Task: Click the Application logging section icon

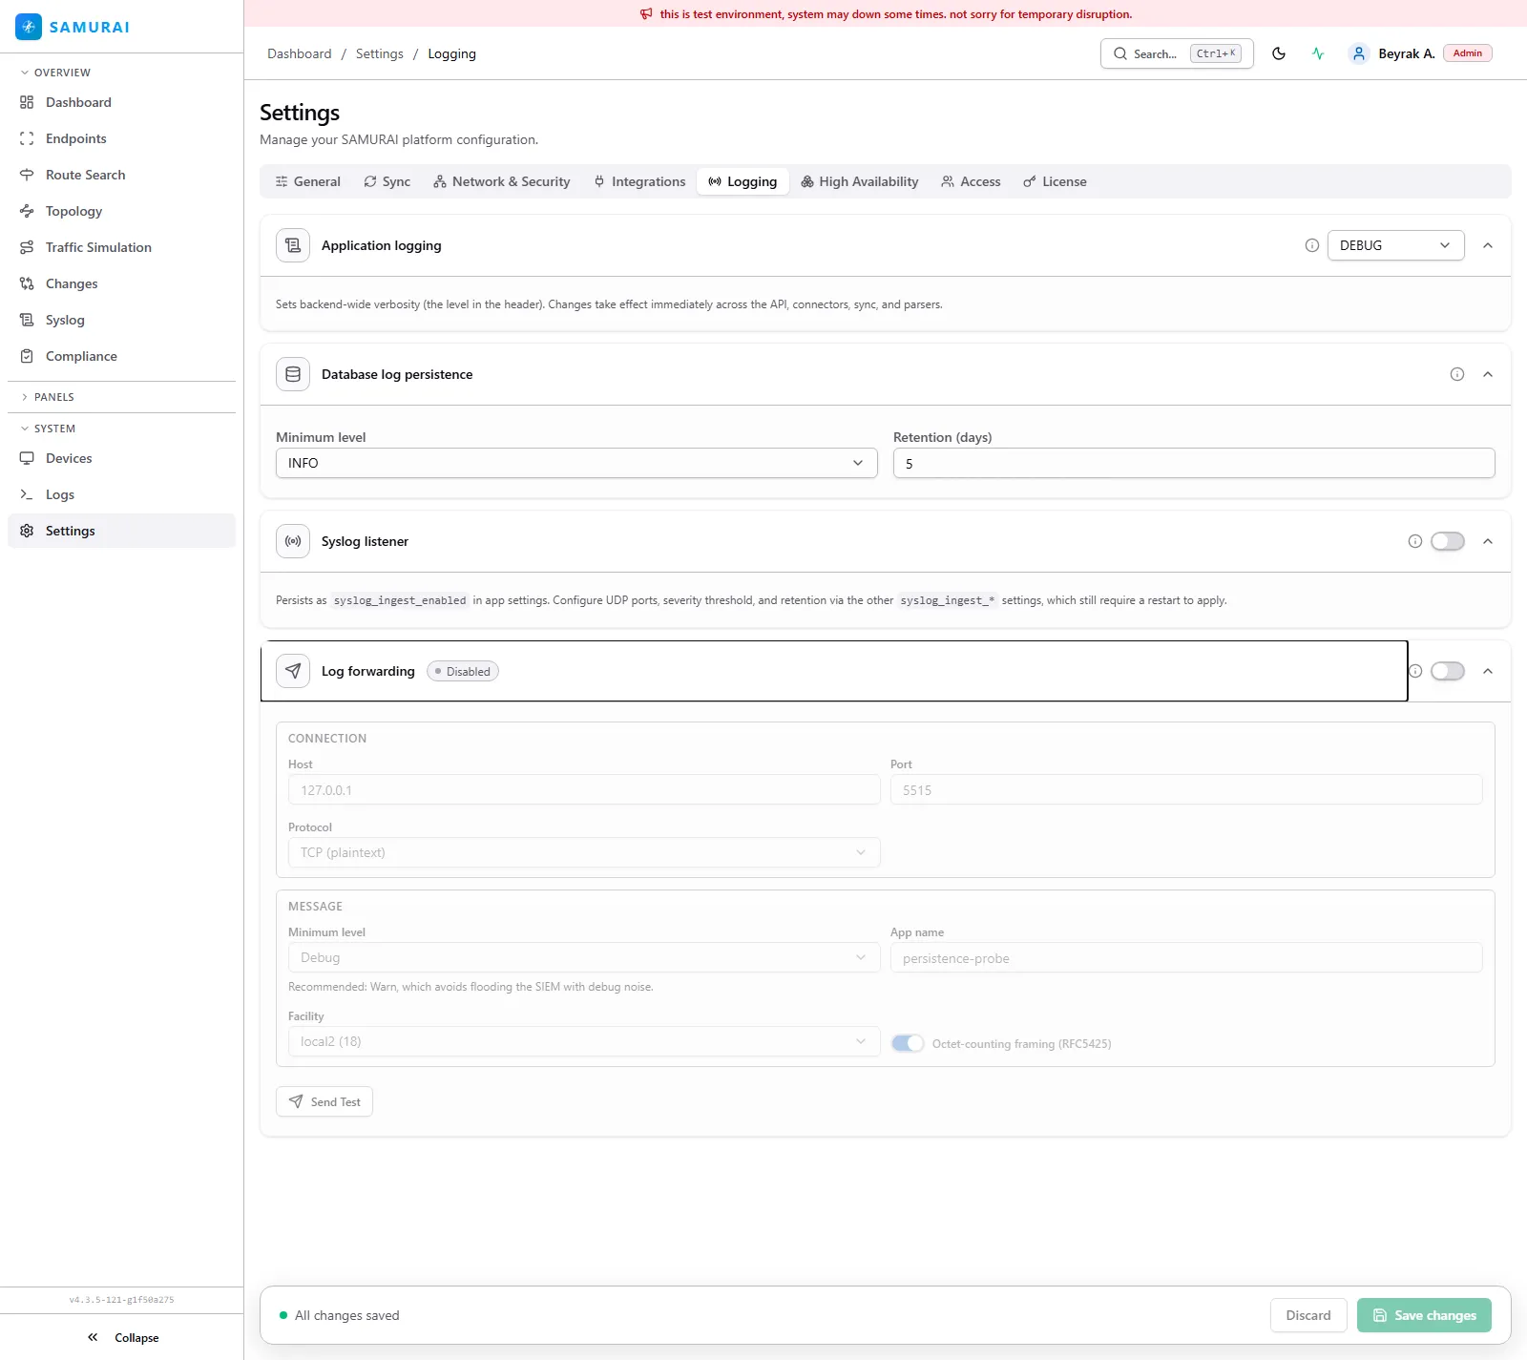Action: [293, 245]
